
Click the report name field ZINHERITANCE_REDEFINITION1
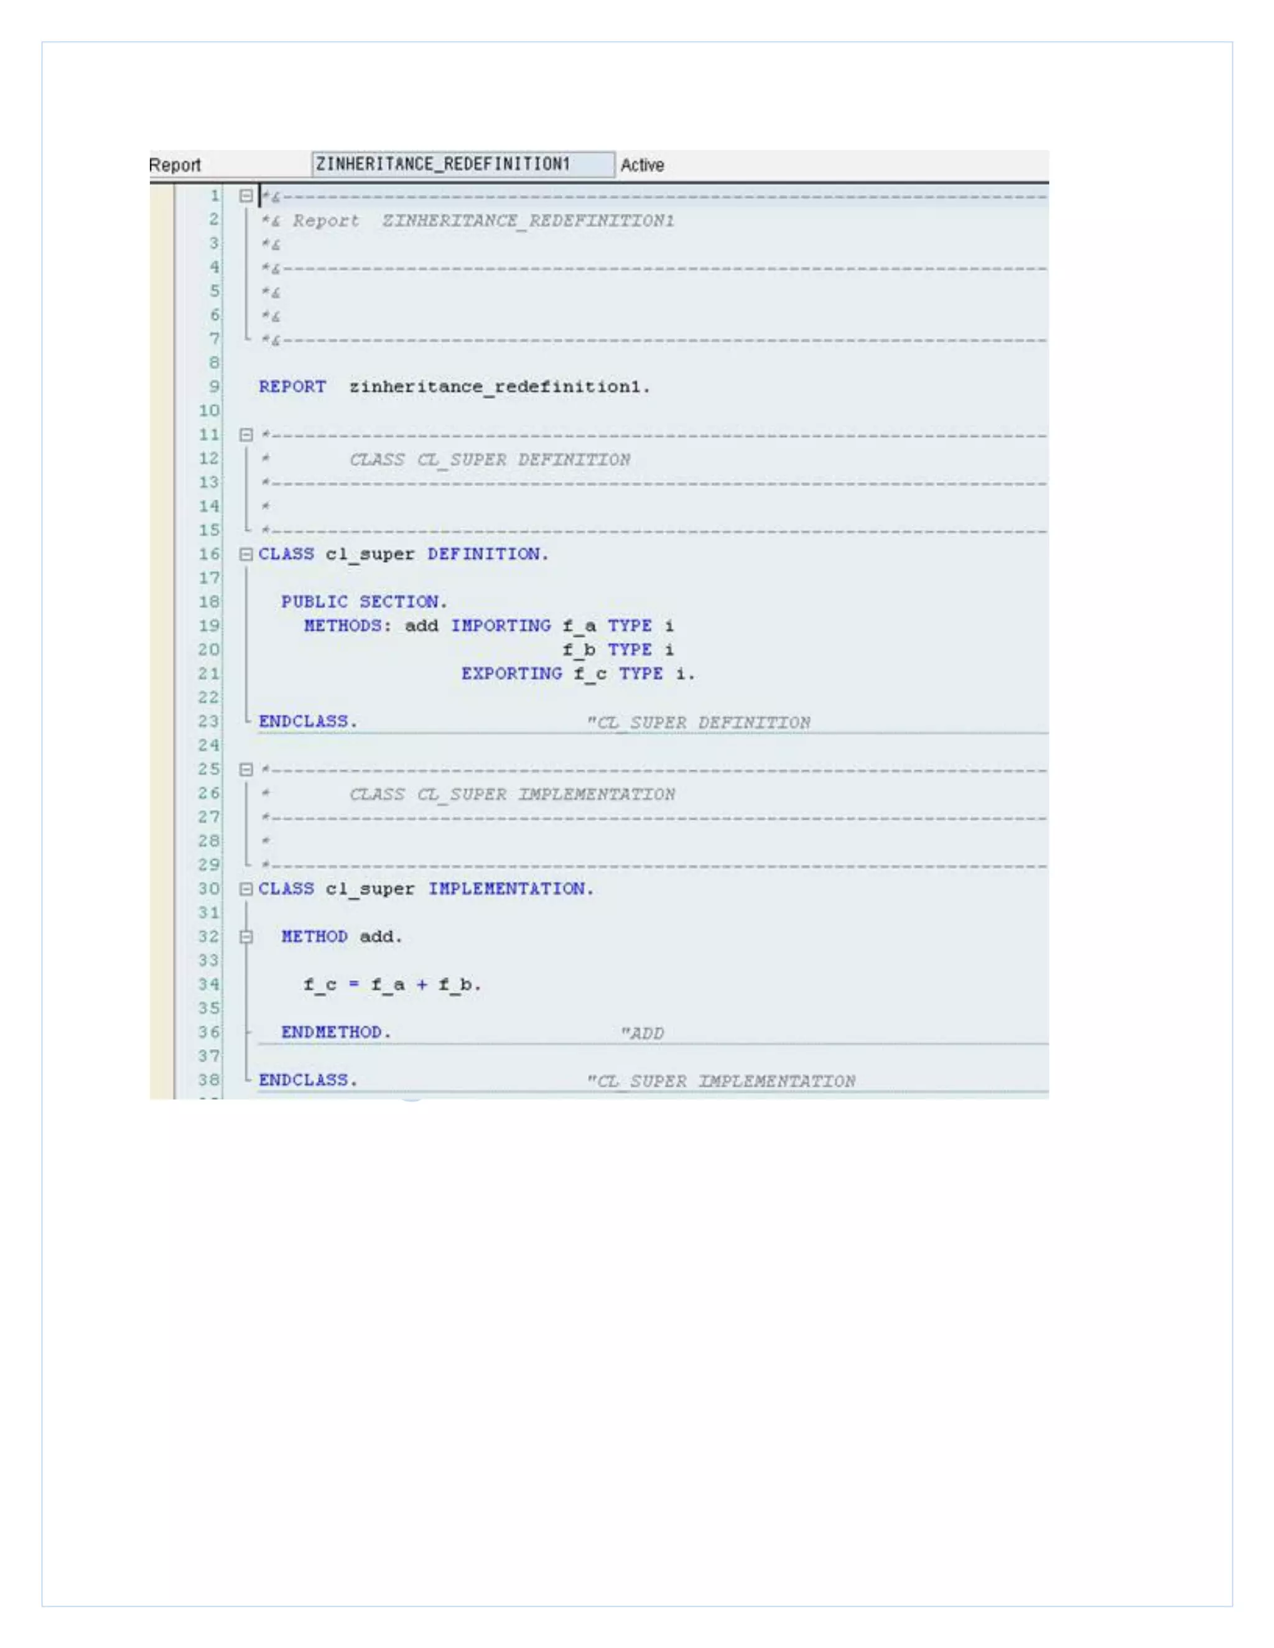pos(463,165)
